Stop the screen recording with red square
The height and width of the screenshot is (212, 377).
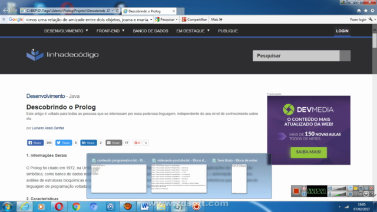296,191
